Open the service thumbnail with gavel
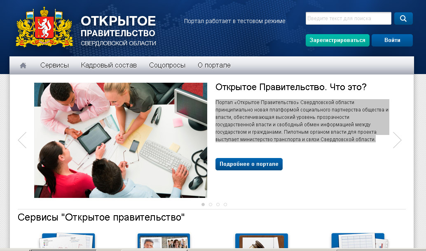This screenshot has height=251, width=426. click(261, 240)
